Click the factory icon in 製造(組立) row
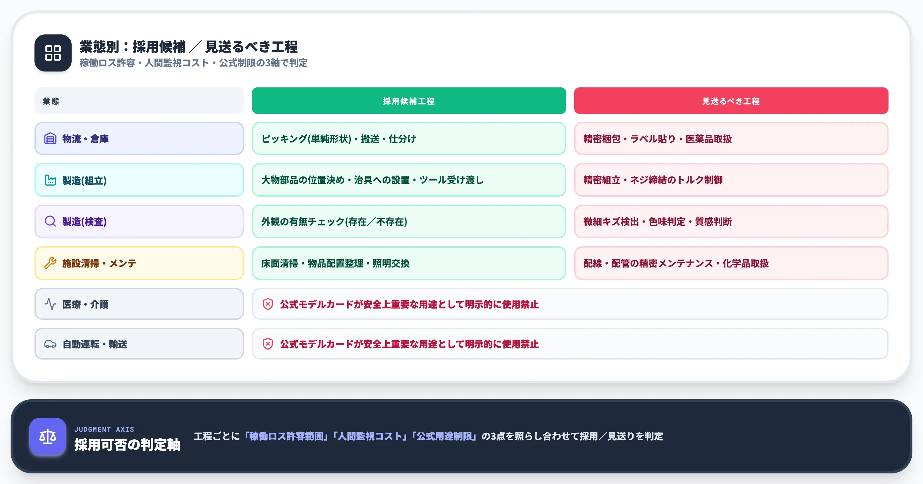Image resolution: width=923 pixels, height=484 pixels. (50, 180)
